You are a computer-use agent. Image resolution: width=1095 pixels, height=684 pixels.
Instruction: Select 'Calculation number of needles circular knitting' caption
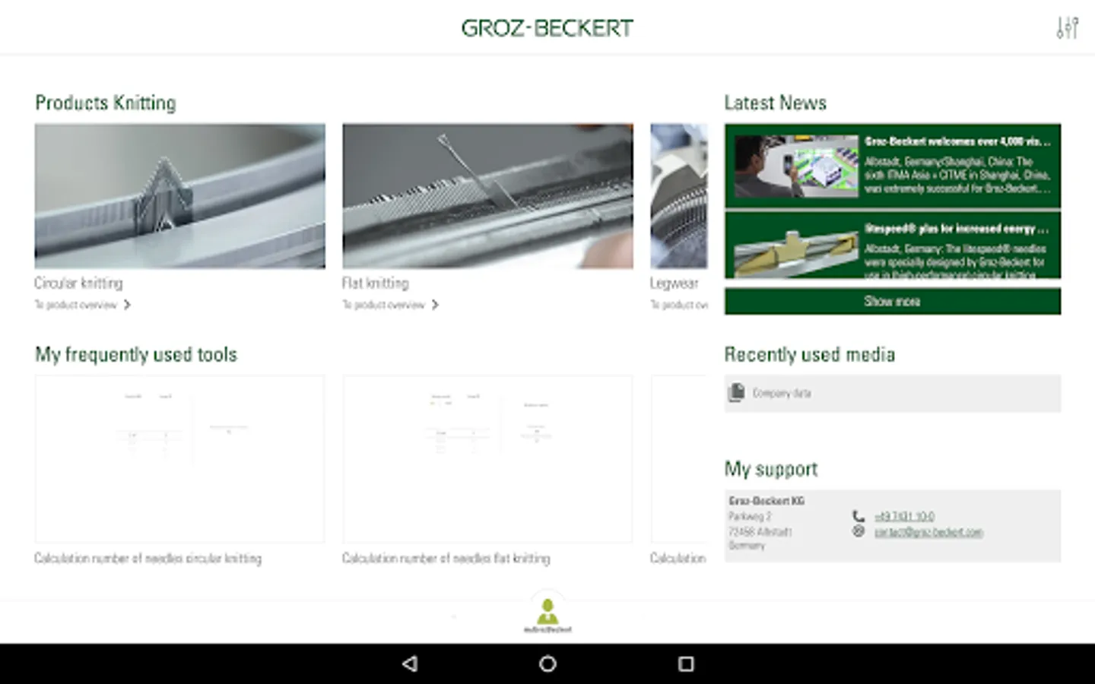pyautogui.click(x=148, y=559)
